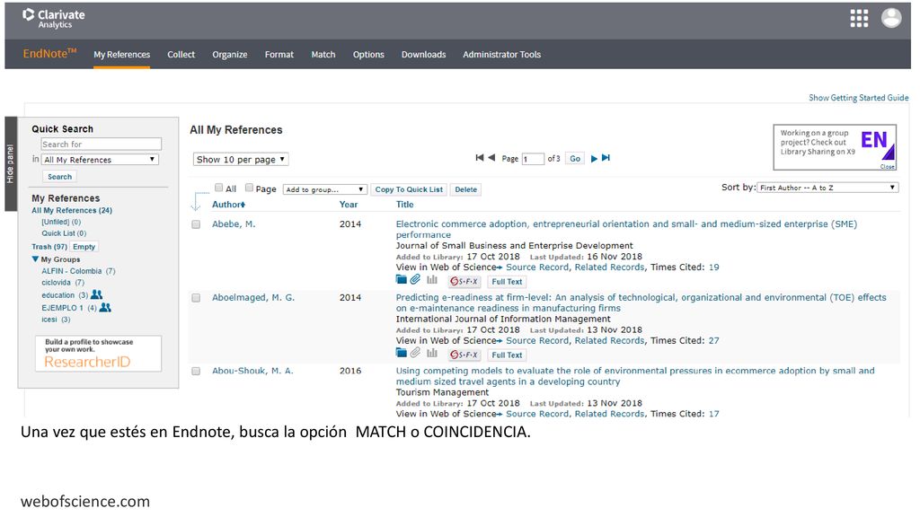Check the All references checkbox
Screen dimensions: 920x517
tap(219, 188)
